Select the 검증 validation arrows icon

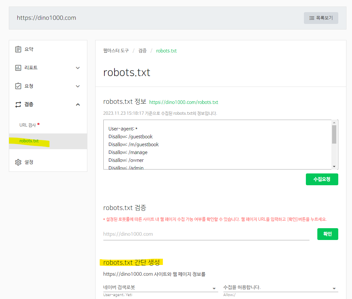tap(18, 104)
